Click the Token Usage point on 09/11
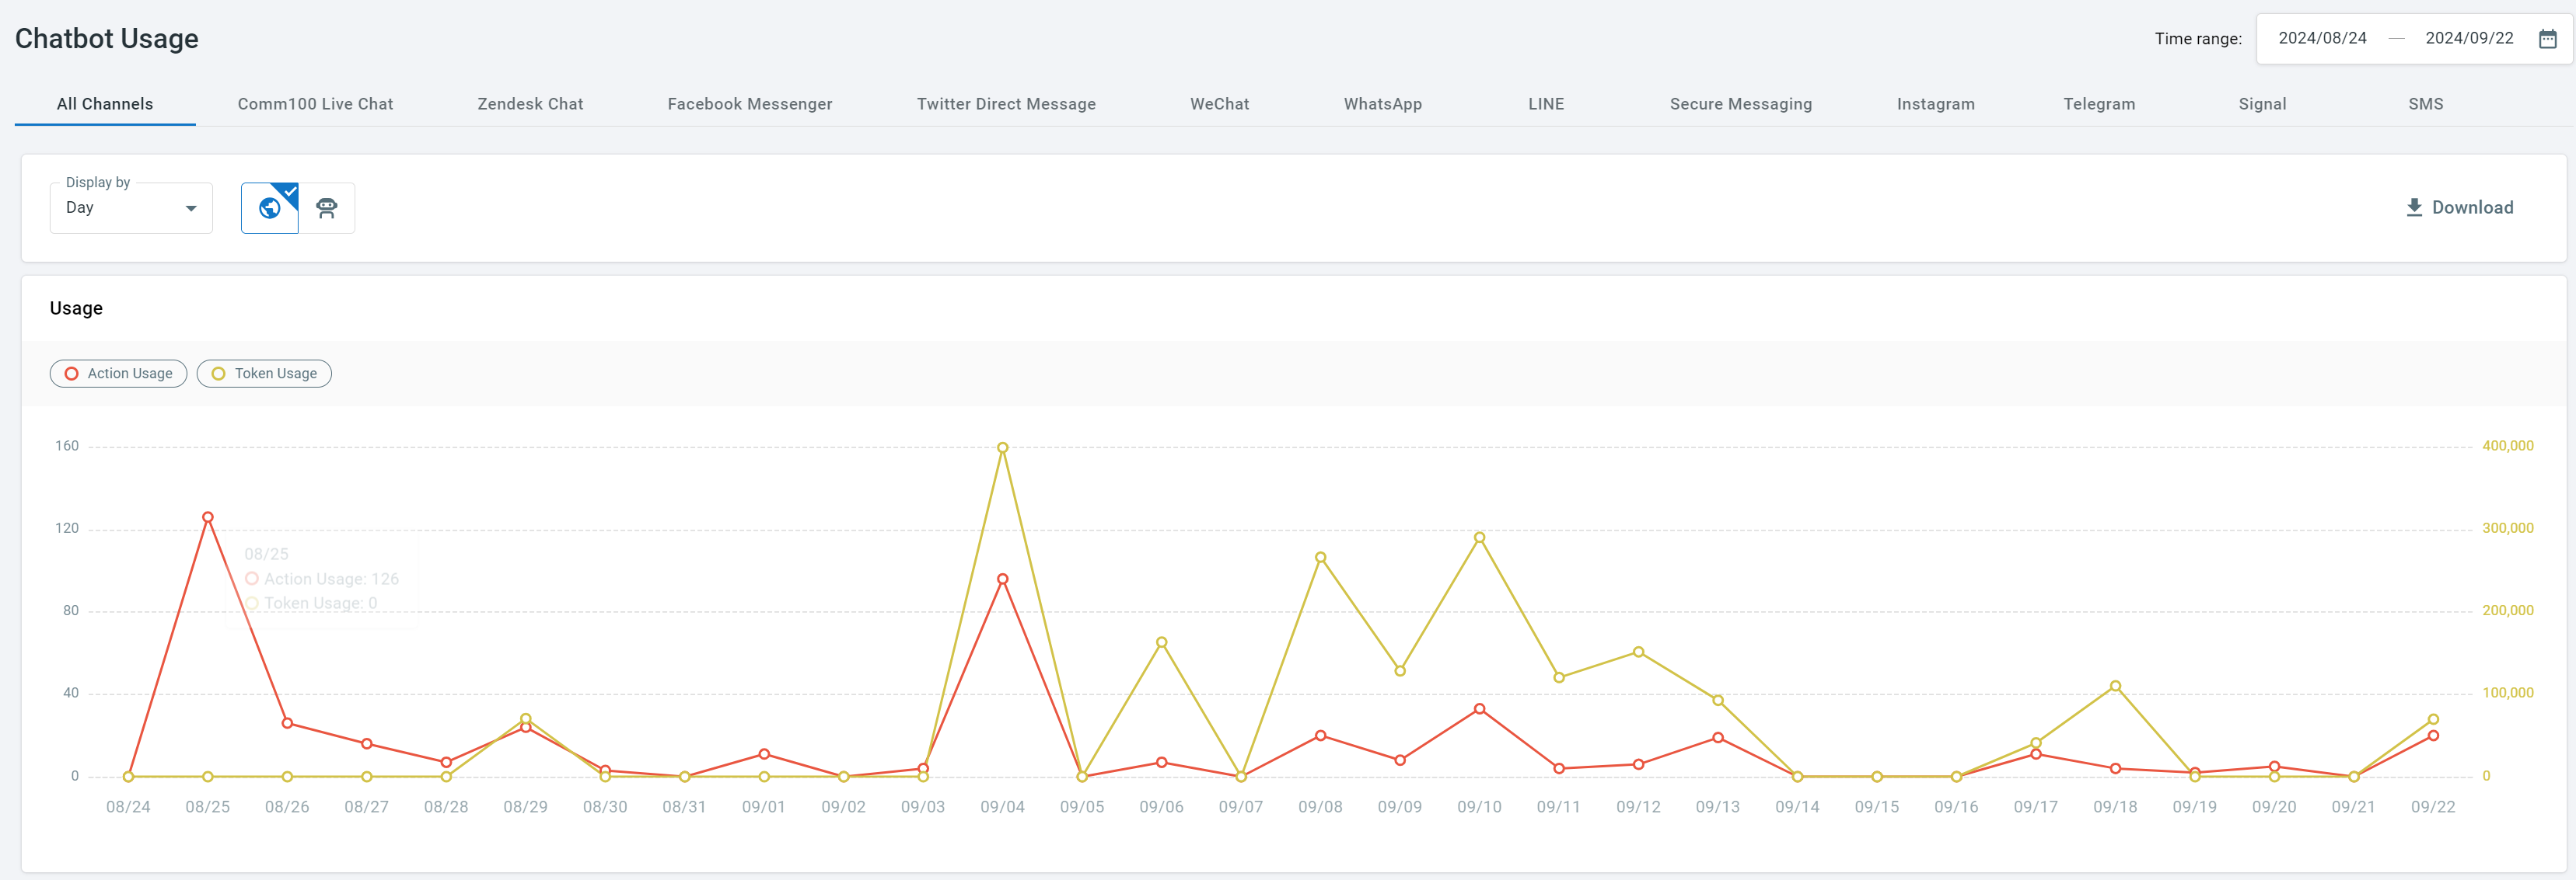 click(1559, 677)
